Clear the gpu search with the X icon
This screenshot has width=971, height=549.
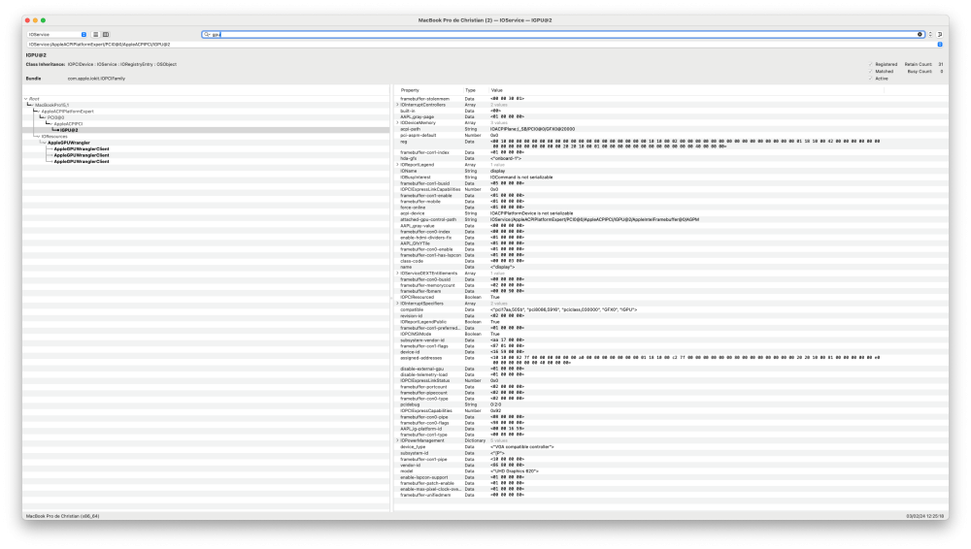point(920,35)
